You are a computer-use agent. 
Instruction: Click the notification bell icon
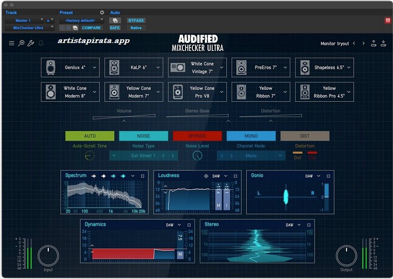(x=41, y=44)
